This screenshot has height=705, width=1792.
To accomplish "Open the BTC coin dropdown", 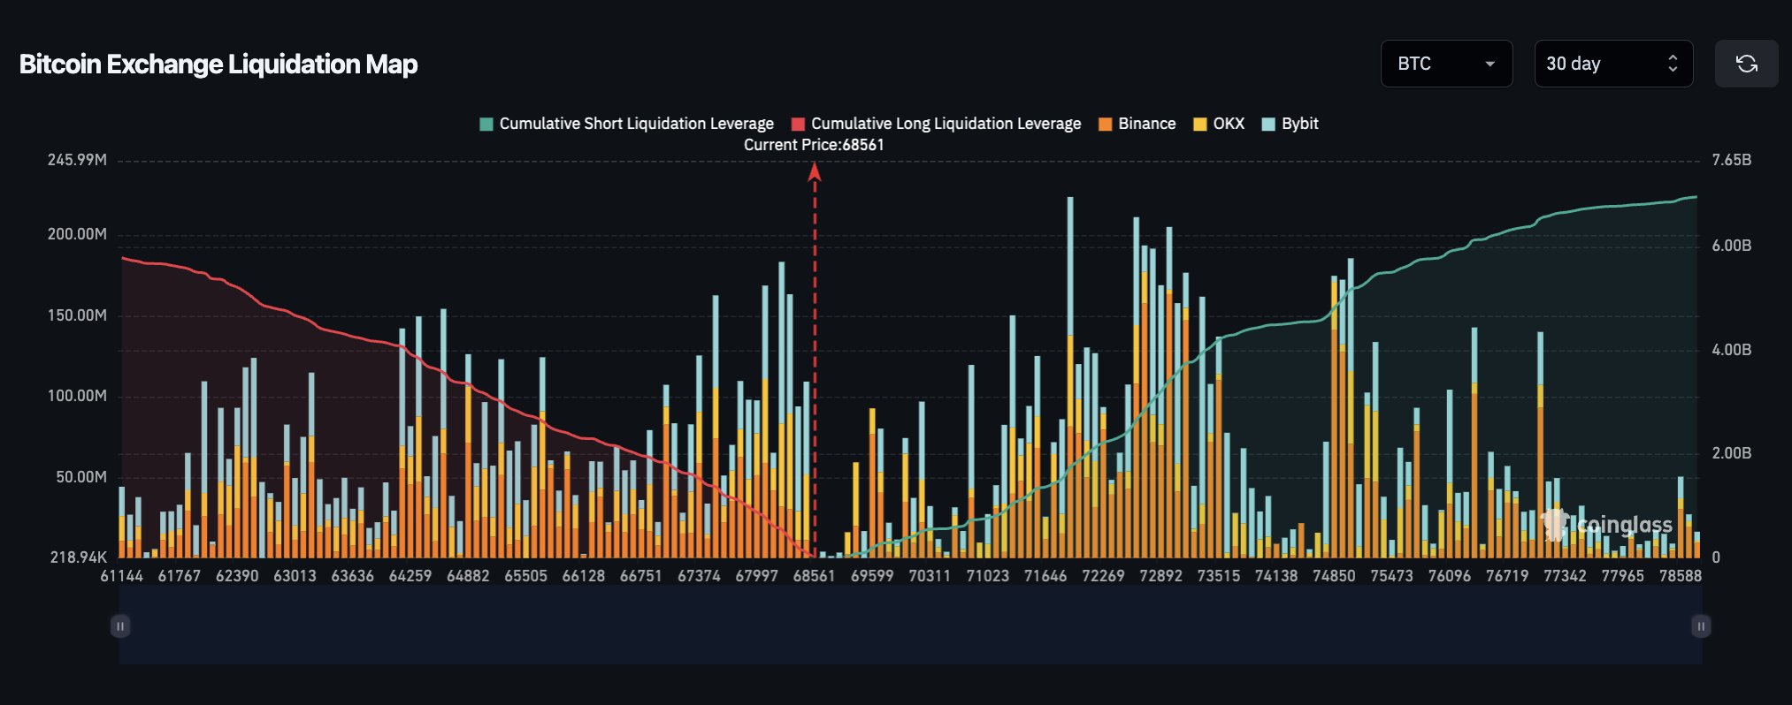I will 1445,64.
